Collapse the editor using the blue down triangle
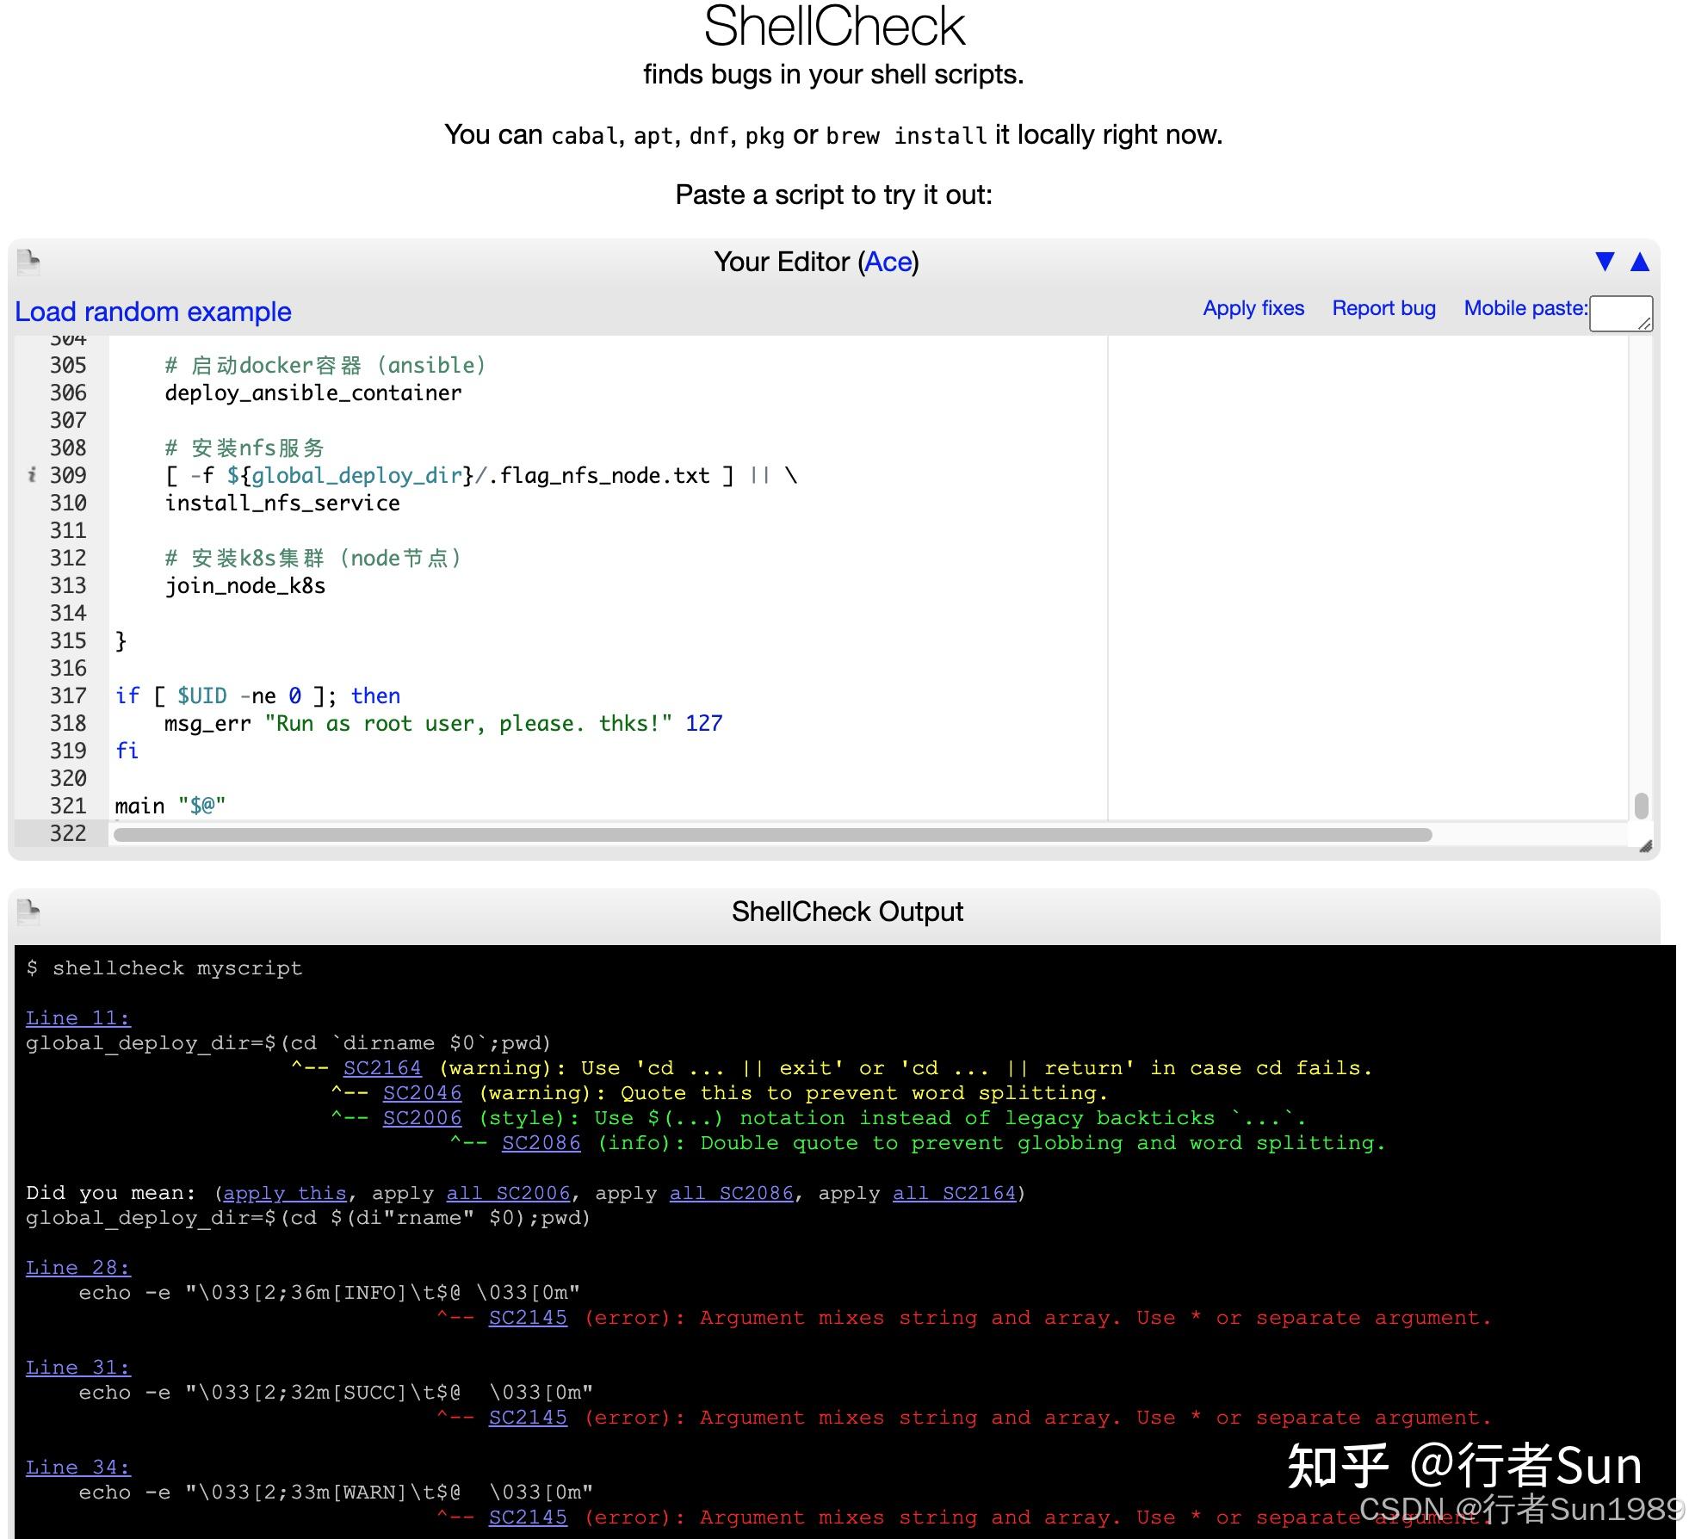 (x=1604, y=261)
